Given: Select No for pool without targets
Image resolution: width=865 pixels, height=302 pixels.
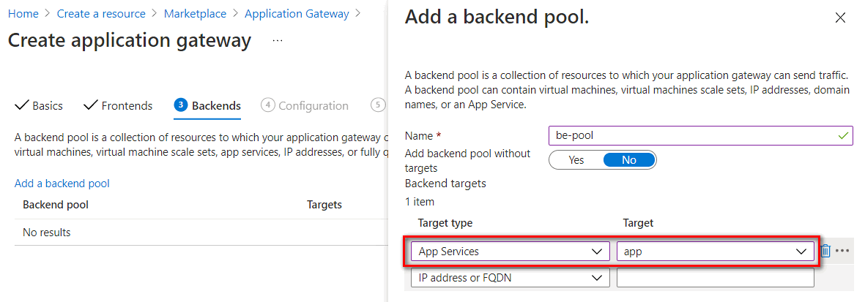Looking at the screenshot, I should tap(628, 160).
